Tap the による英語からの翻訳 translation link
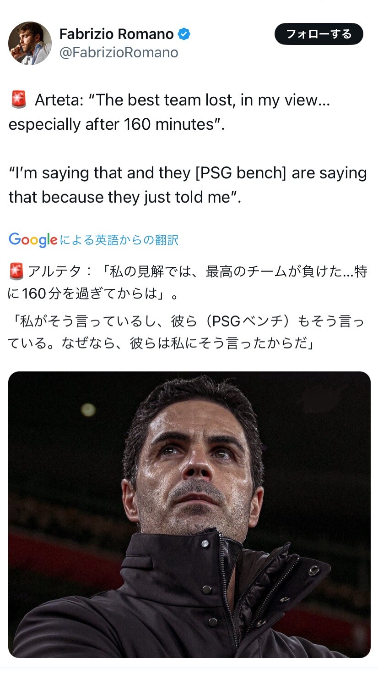This screenshot has height=675, width=378. click(x=119, y=240)
